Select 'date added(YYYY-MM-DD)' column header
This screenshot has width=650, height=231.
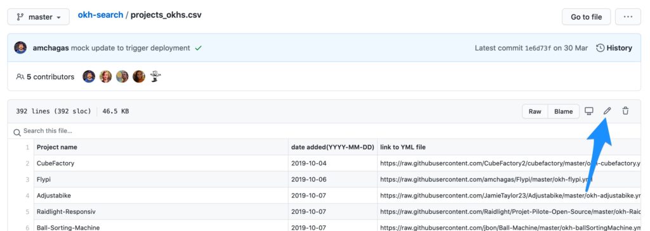[x=333, y=147]
